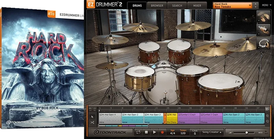Toggle loop playback
This screenshot has width=274, height=139.
coord(138,132)
